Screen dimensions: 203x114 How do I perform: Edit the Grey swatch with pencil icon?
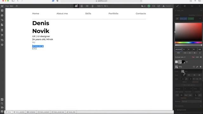click(x=197, y=67)
